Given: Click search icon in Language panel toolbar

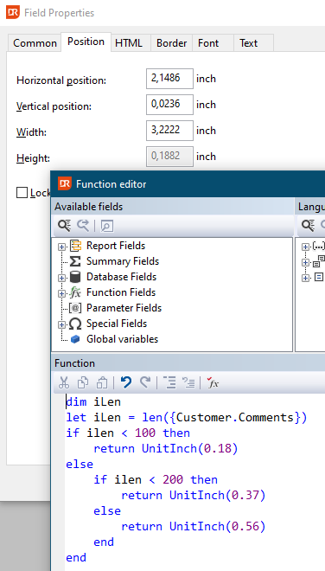Looking at the screenshot, I should coord(309,226).
